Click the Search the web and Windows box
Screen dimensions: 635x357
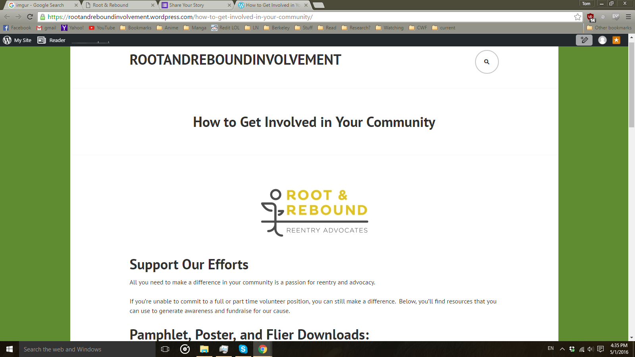pos(87,349)
